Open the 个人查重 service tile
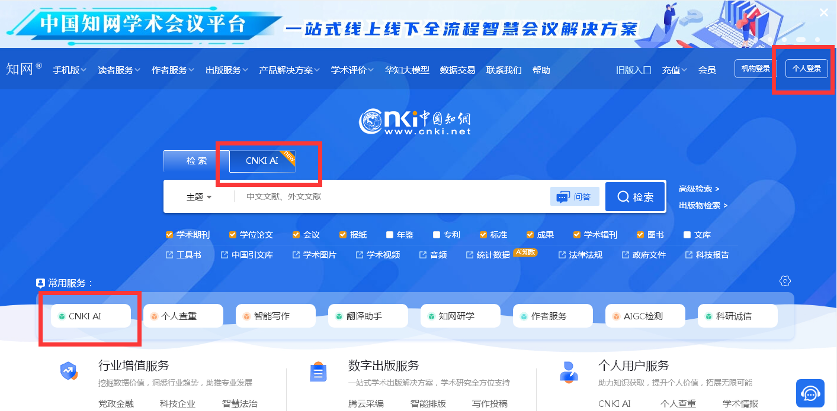This screenshot has width=837, height=411. 183,316
